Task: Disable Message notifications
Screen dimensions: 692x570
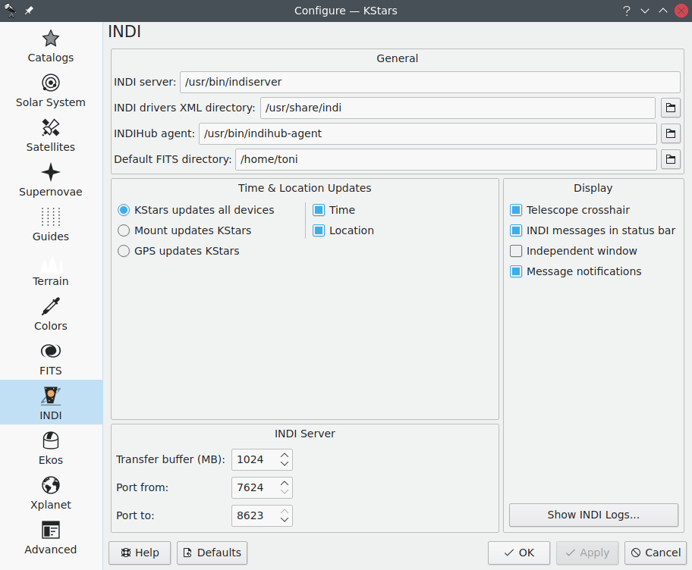Action: click(x=516, y=271)
